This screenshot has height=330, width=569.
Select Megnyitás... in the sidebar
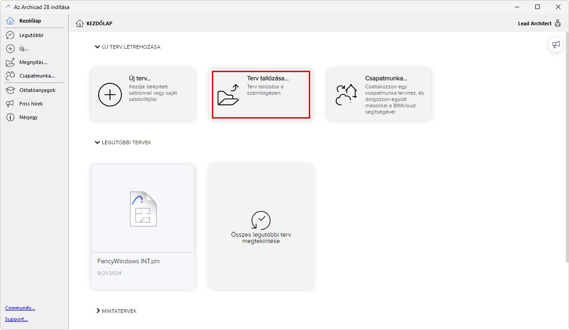pos(34,62)
